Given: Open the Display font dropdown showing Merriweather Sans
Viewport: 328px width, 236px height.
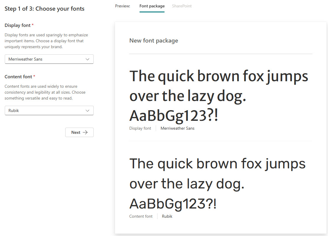Looking at the screenshot, I should tap(44, 59).
